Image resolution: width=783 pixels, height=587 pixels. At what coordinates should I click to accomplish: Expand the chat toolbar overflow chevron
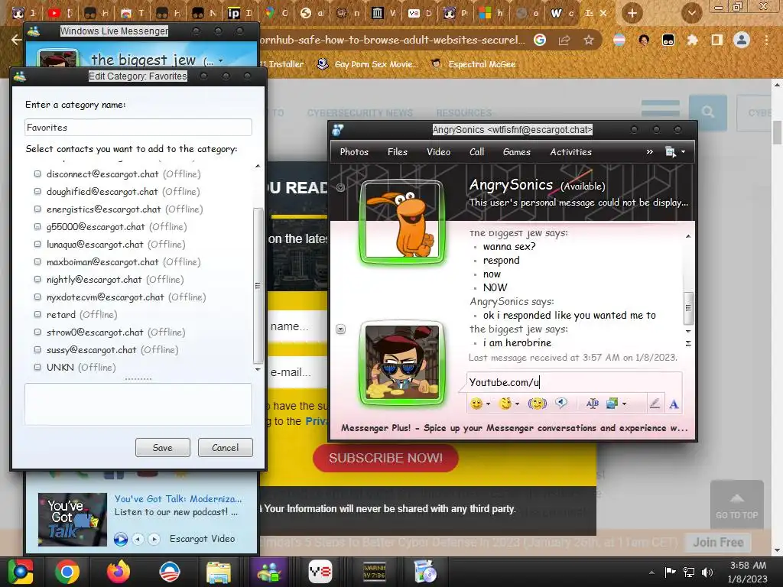pyautogui.click(x=650, y=152)
